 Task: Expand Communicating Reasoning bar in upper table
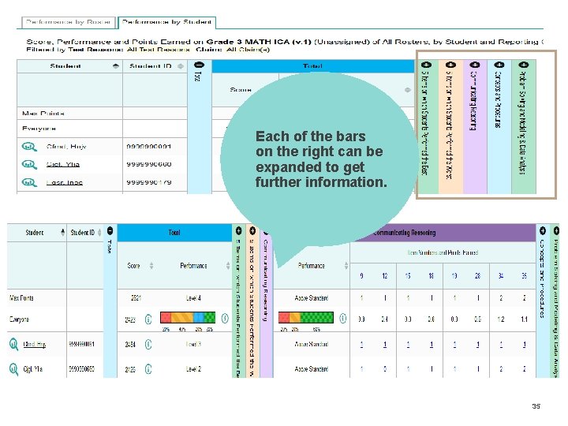pyautogui.click(x=475, y=65)
